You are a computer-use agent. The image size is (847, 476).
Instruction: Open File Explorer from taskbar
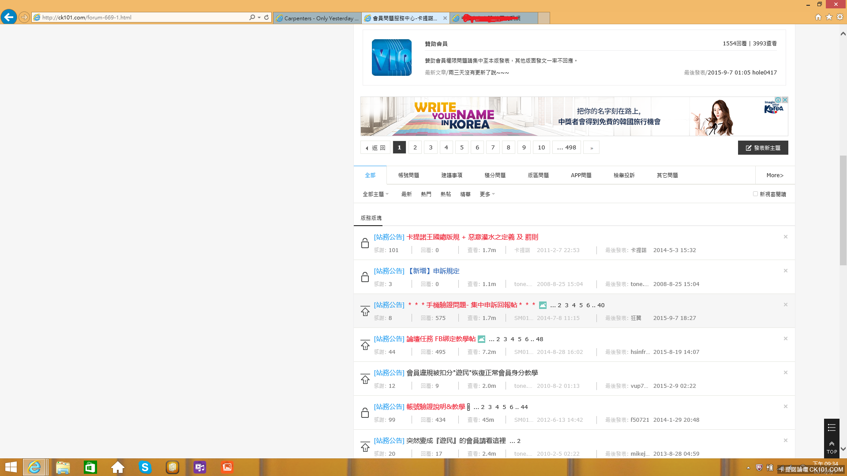63,467
